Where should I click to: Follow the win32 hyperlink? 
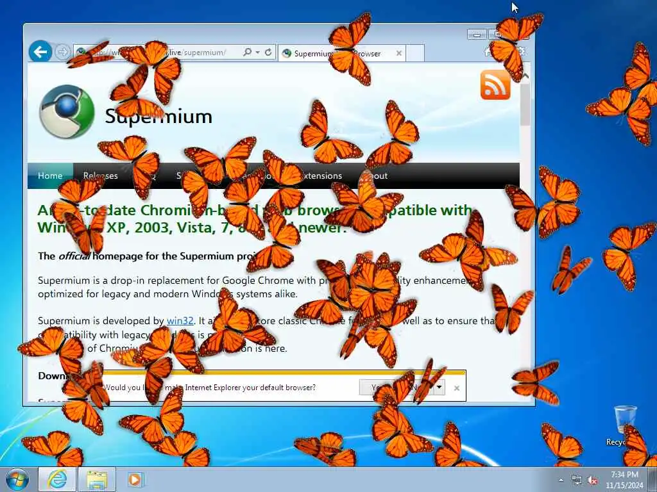180,321
